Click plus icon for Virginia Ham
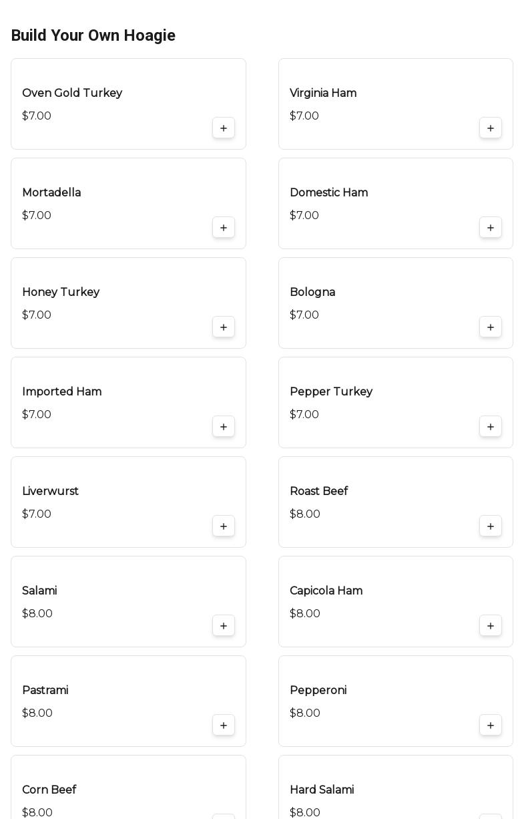This screenshot has width=524, height=819. (491, 128)
